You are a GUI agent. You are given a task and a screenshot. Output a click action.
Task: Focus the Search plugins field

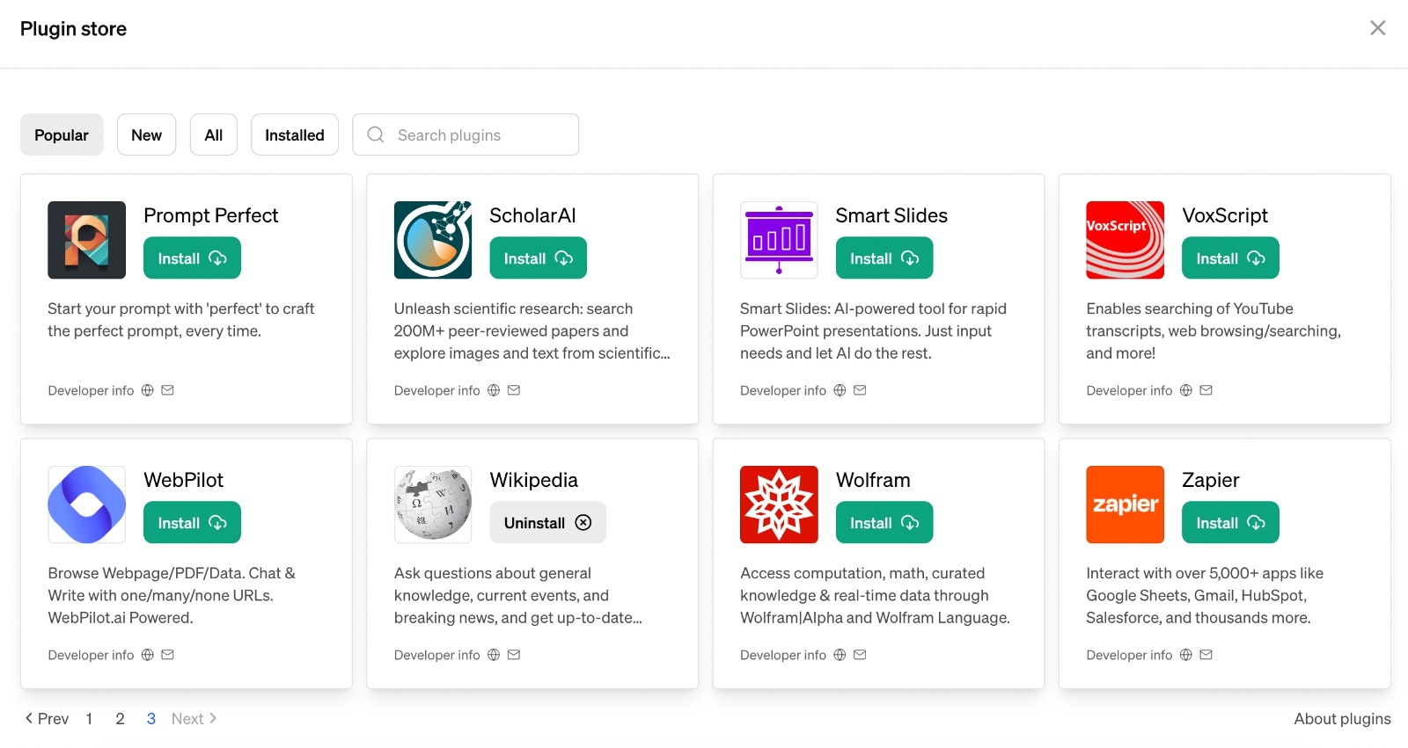[x=475, y=135]
